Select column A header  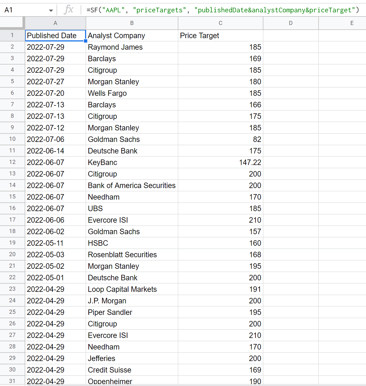55,23
